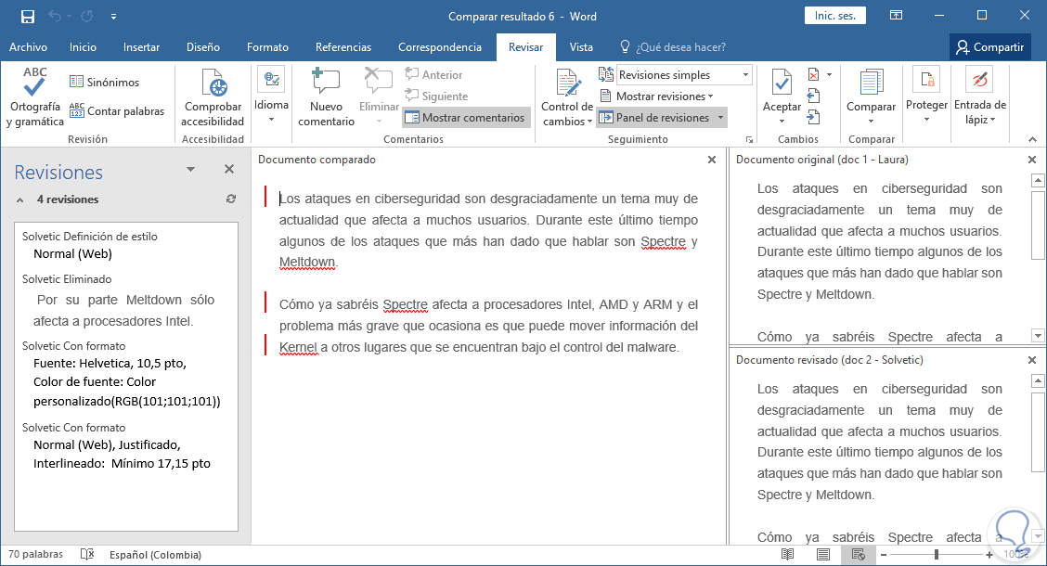Click the zoom out minus button
The width and height of the screenshot is (1047, 566).
point(884,555)
